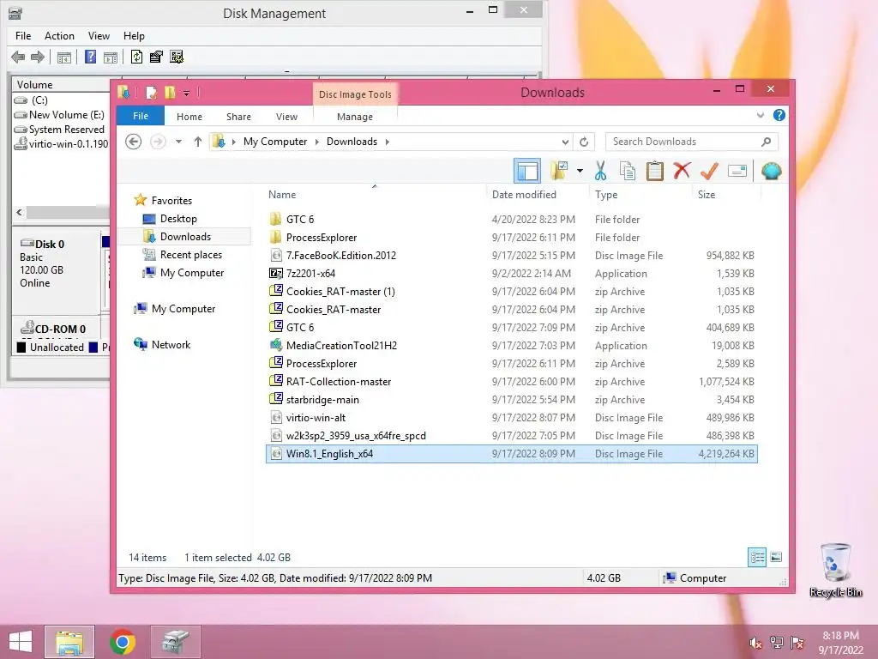Image resolution: width=878 pixels, height=659 pixels.
Task: Switch to the Share ribbon tab
Action: (x=238, y=117)
